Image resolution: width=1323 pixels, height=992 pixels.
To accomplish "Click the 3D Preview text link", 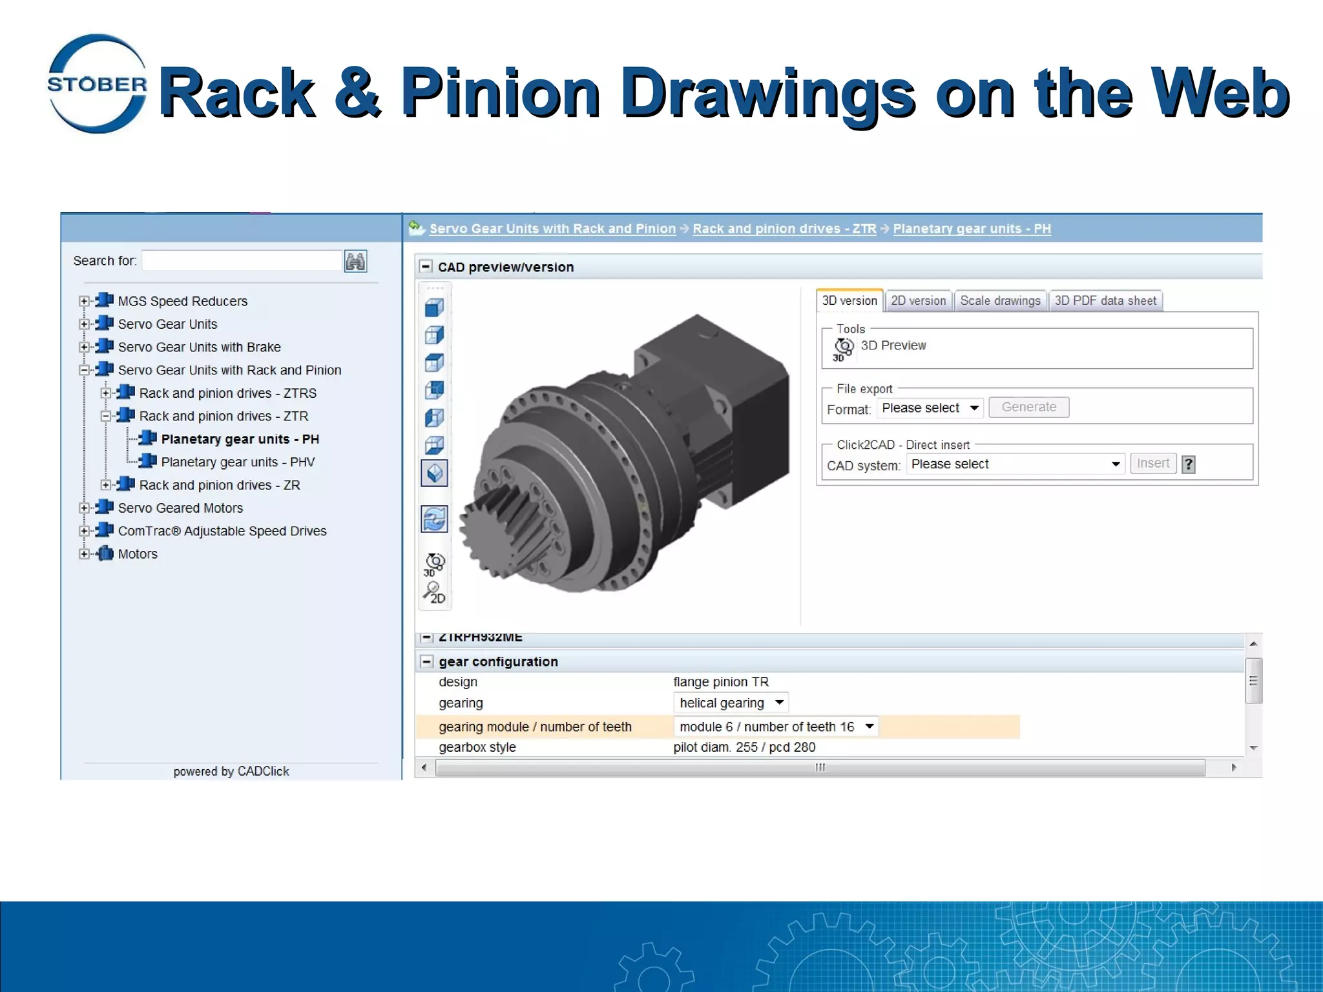I will 893,346.
